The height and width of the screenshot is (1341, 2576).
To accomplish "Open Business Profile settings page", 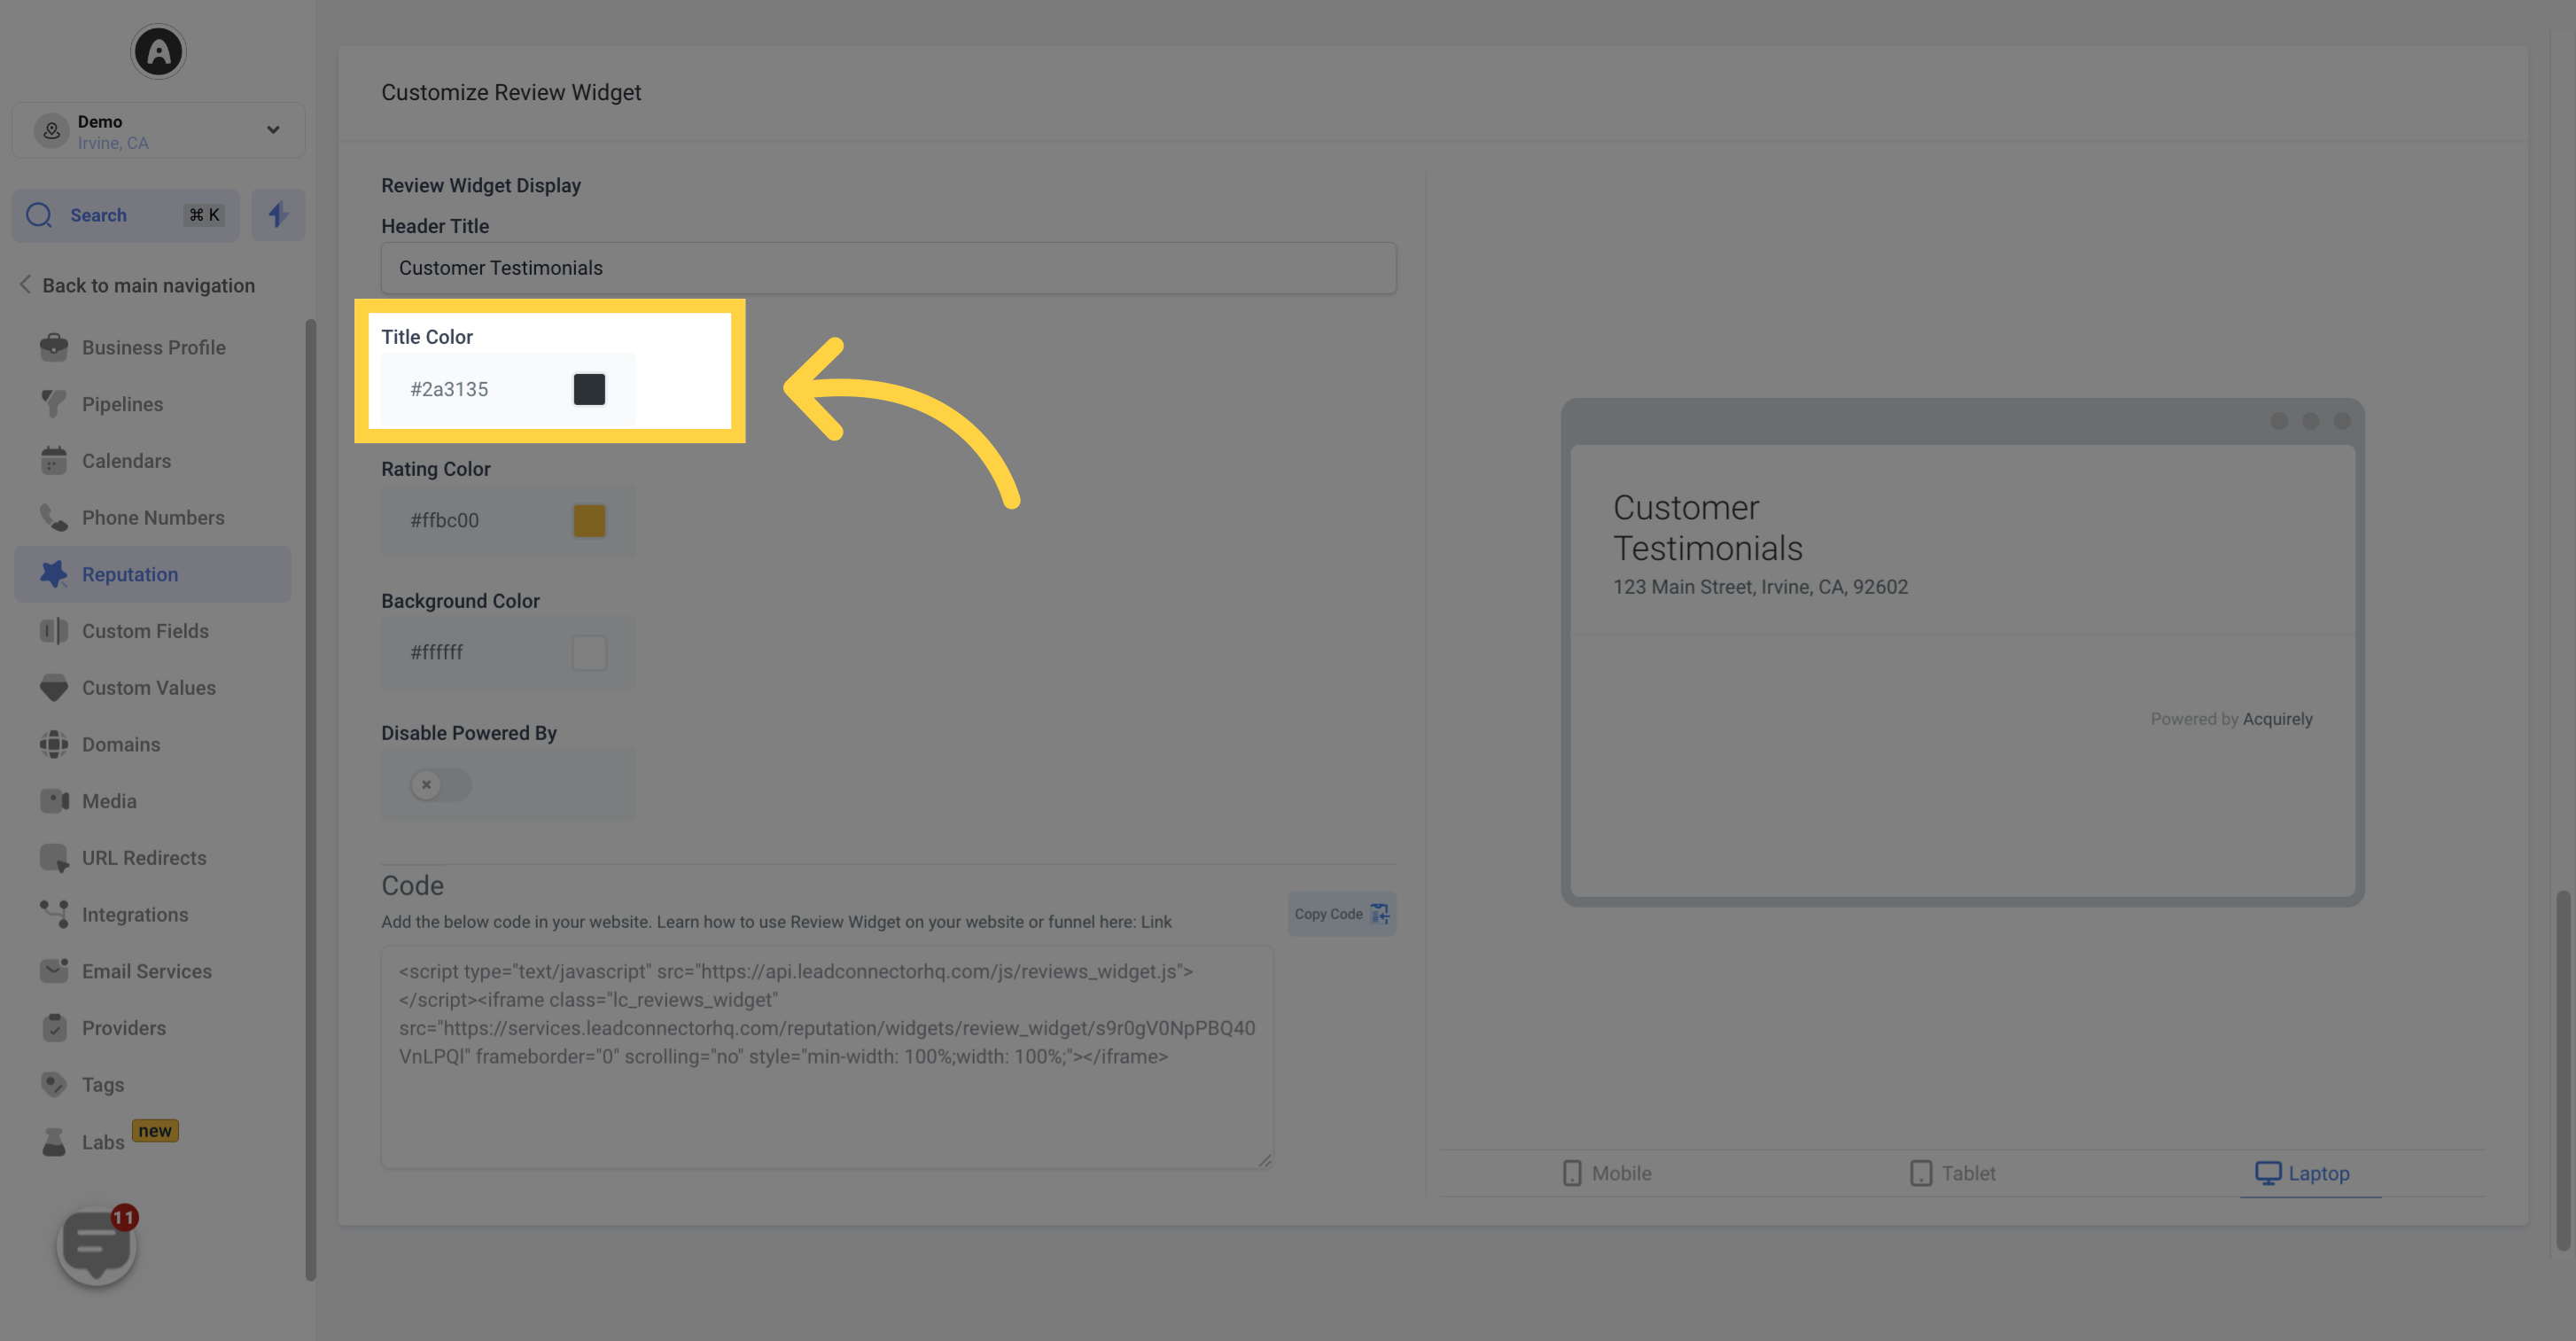I will point(153,347).
